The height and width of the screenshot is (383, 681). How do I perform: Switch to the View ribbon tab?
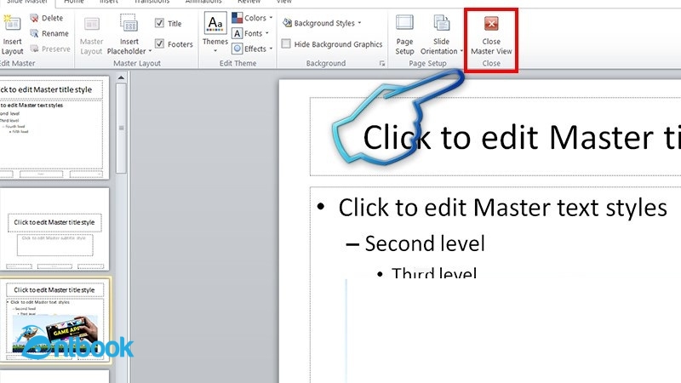pyautogui.click(x=284, y=2)
